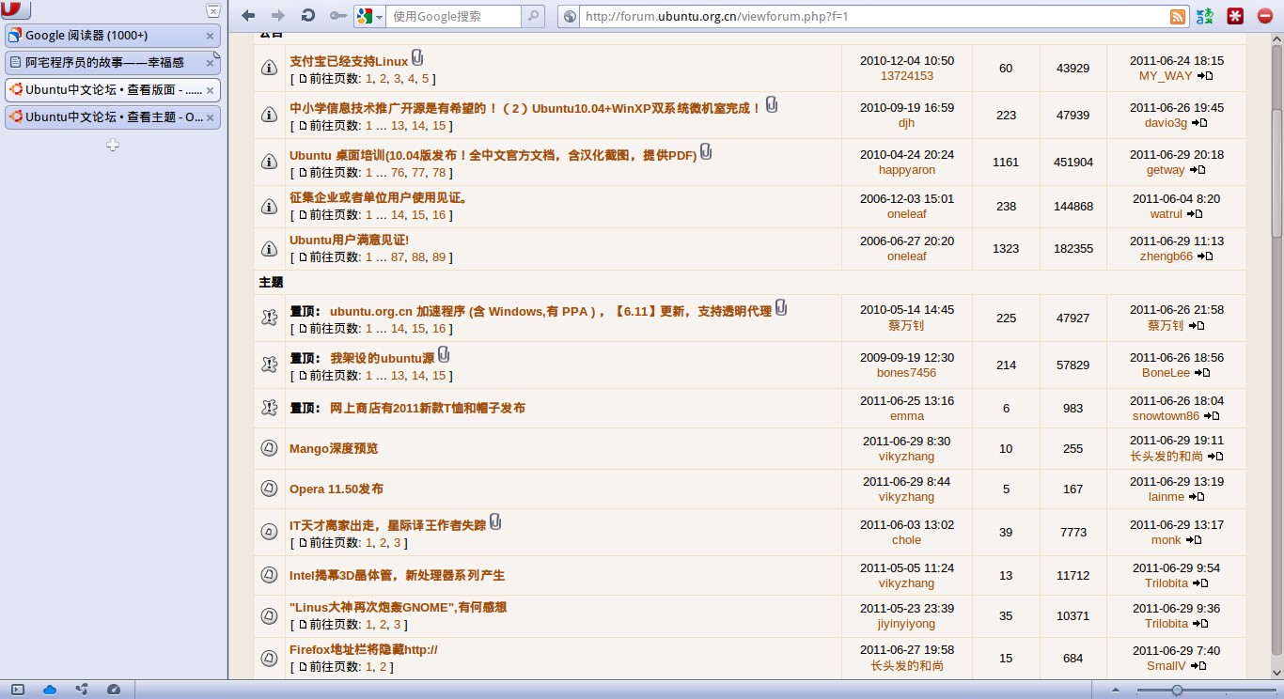Image resolution: width=1284 pixels, height=699 pixels.
Task: Click the red minus block extension icon
Action: tap(1265, 16)
